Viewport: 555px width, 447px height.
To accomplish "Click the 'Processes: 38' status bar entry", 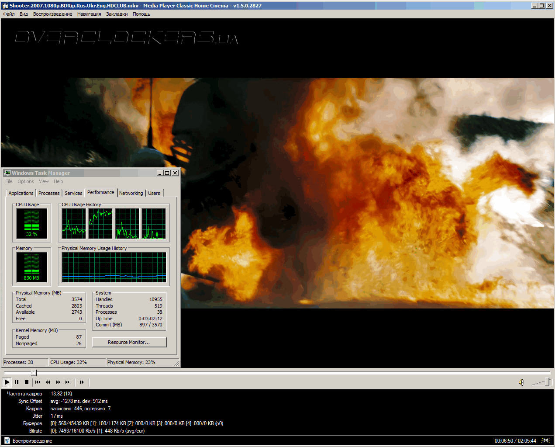I will (25, 362).
